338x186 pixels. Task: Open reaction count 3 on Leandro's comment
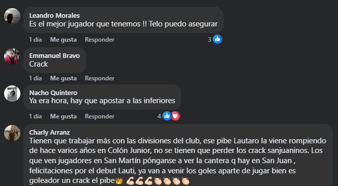(x=210, y=39)
